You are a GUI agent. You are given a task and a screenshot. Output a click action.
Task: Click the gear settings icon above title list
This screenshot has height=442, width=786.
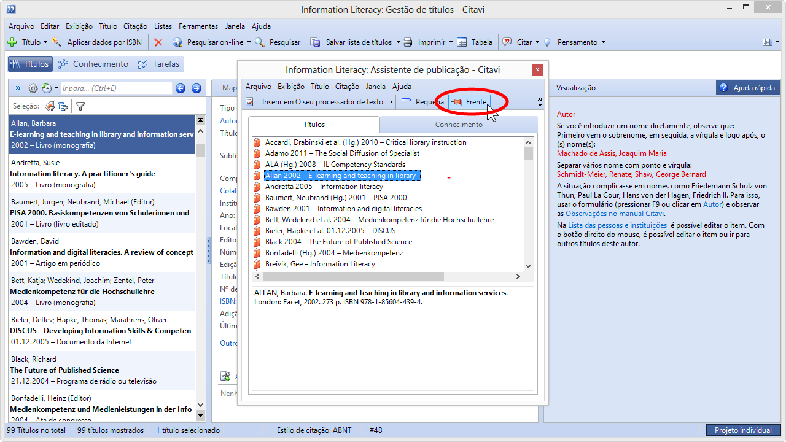(x=33, y=88)
